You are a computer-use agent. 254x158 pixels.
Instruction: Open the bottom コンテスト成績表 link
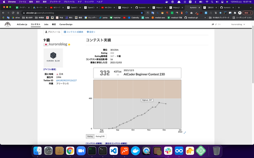point(94,143)
